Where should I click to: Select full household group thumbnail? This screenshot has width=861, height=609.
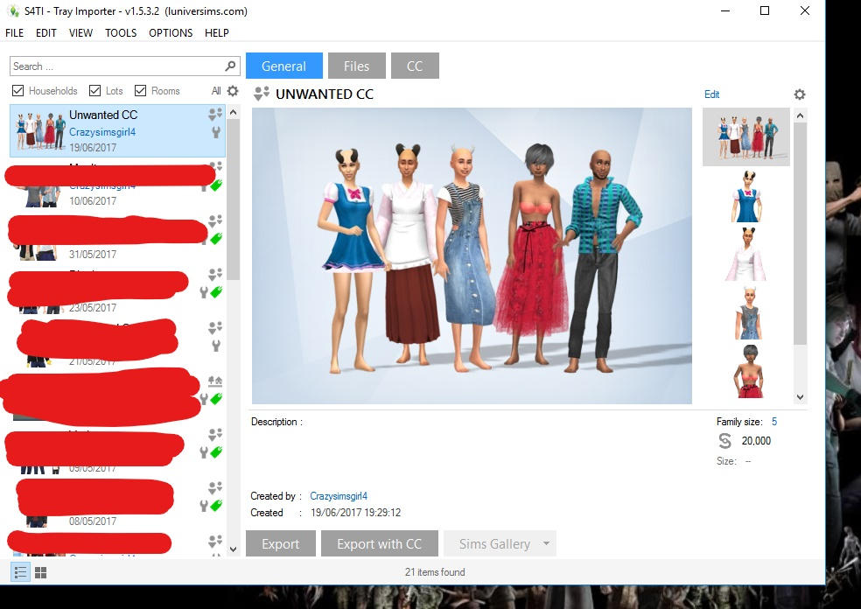point(746,136)
